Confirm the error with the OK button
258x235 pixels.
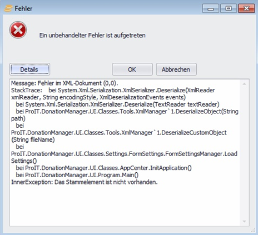click(x=132, y=69)
